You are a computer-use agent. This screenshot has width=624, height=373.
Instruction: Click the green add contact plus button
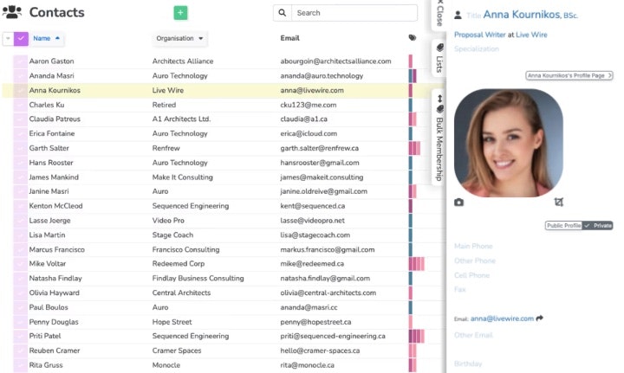pyautogui.click(x=180, y=13)
